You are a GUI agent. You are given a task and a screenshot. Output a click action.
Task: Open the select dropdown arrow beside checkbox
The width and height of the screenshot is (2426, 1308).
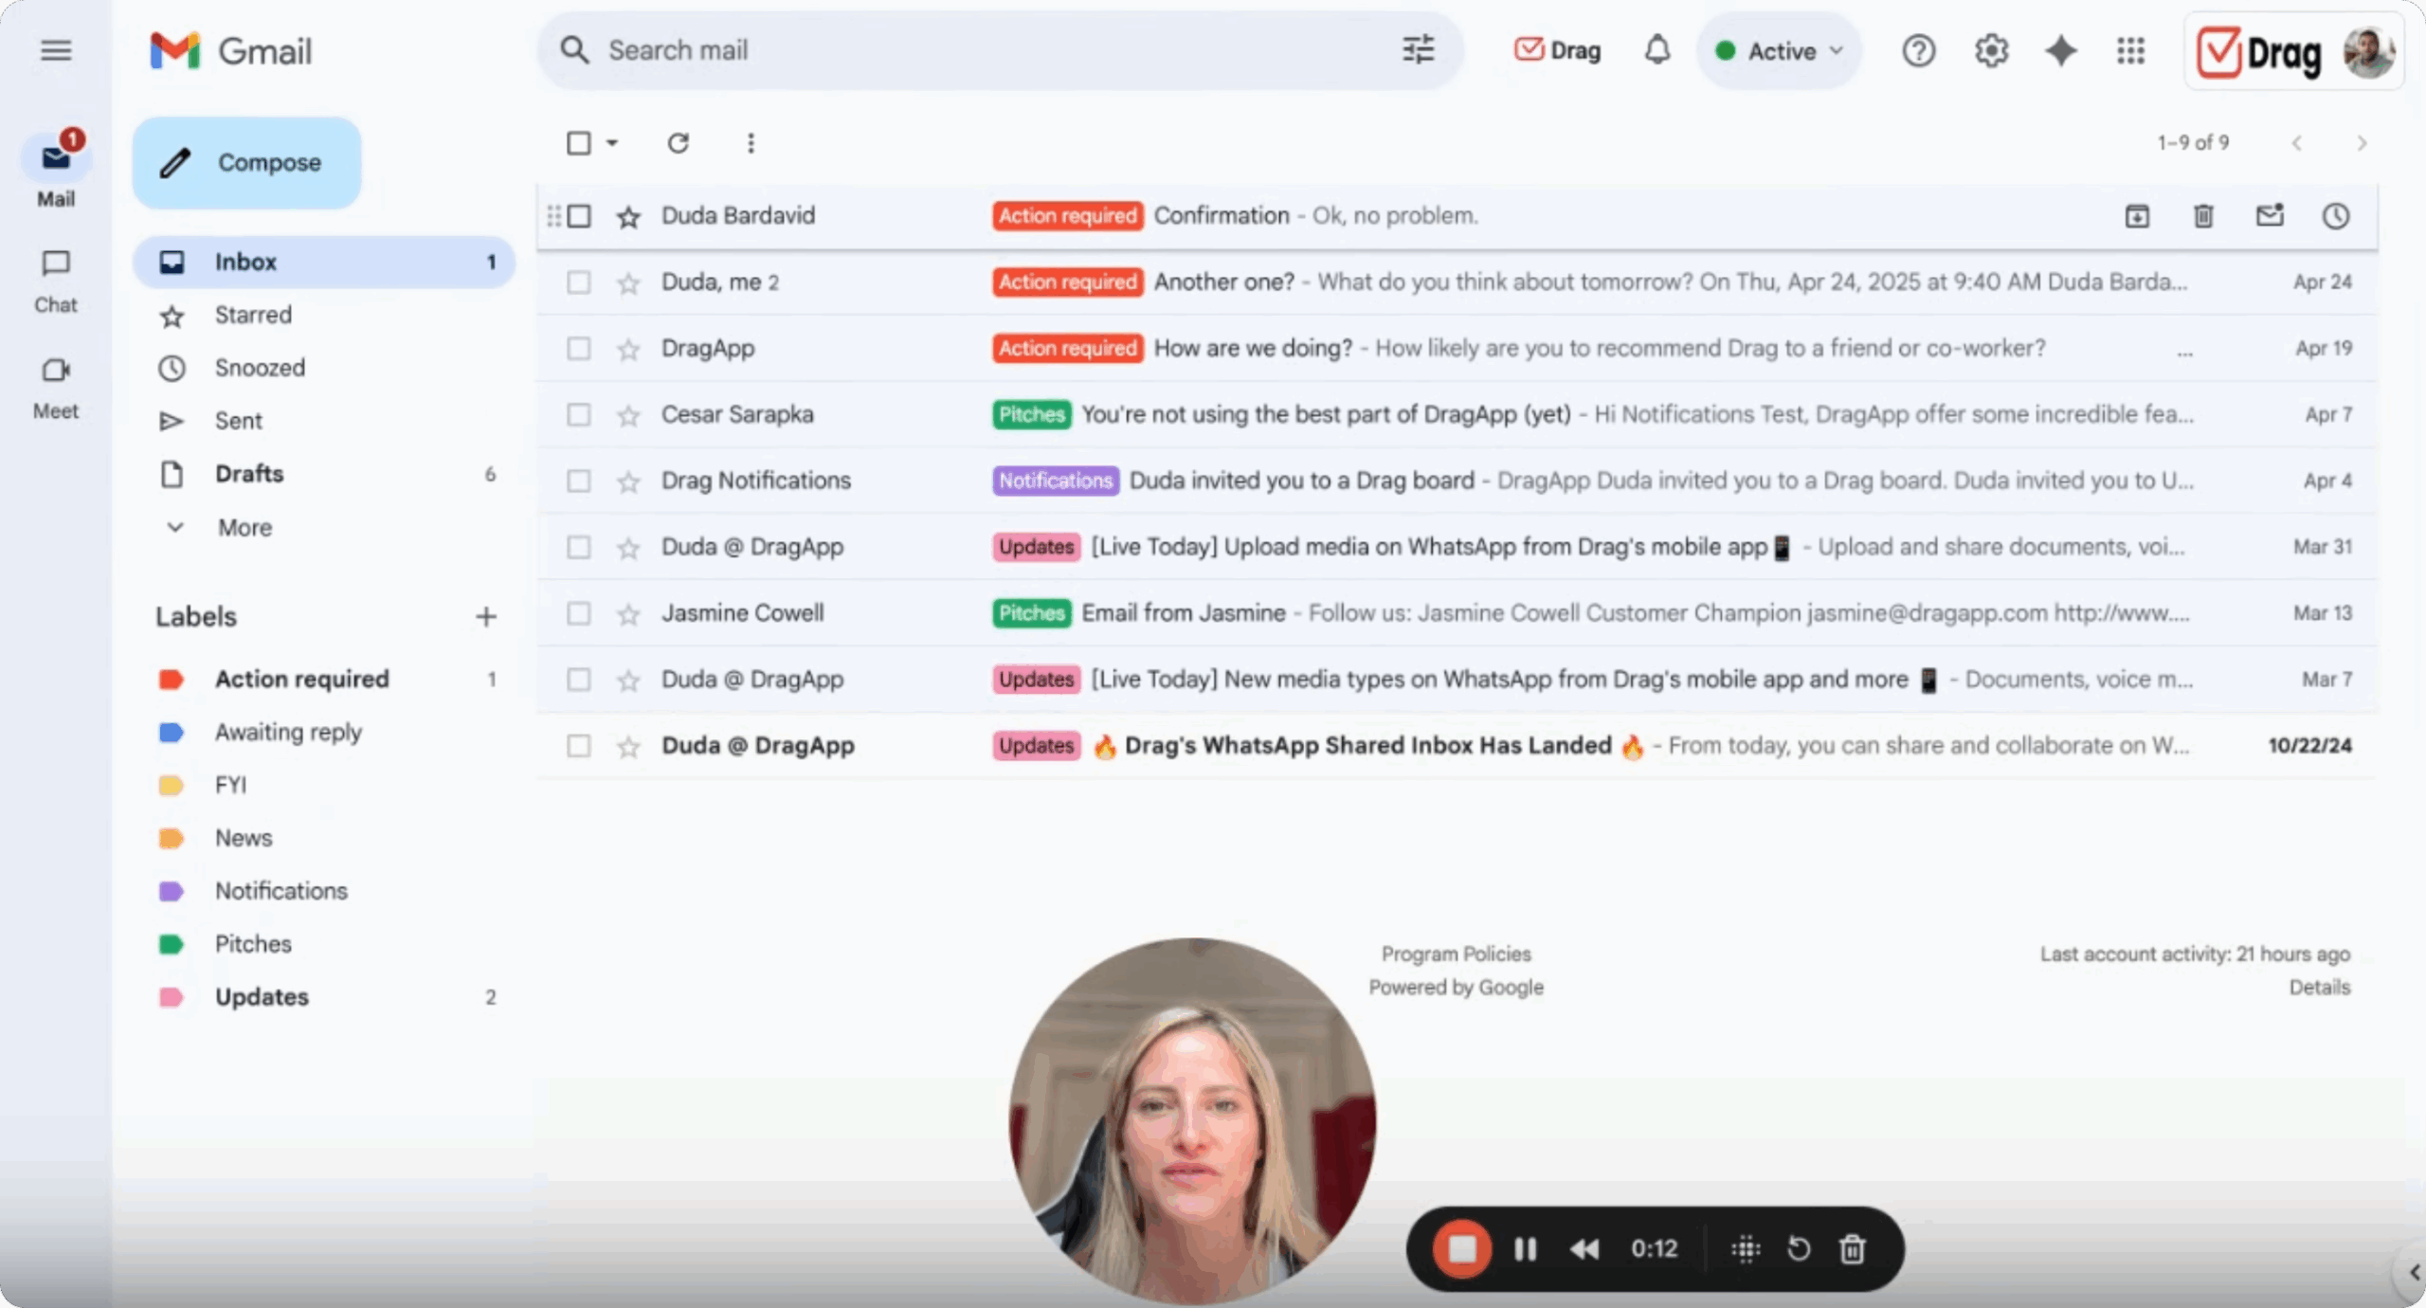click(x=612, y=143)
